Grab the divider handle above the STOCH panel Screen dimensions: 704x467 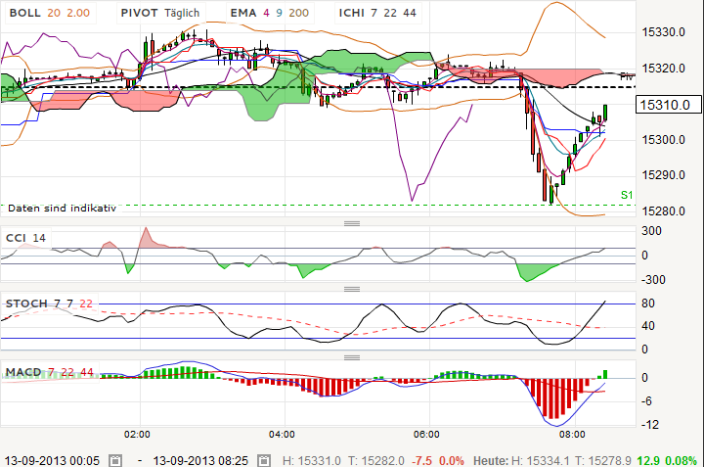pyautogui.click(x=352, y=289)
